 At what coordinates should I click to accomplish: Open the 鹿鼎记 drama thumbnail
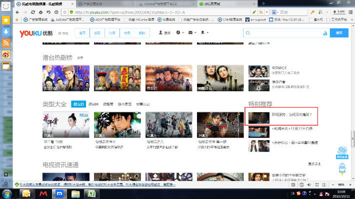pos(117,78)
